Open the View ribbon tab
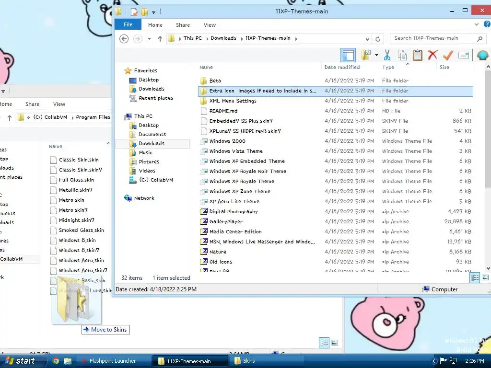Viewport: 491px width, 368px height. [210, 25]
